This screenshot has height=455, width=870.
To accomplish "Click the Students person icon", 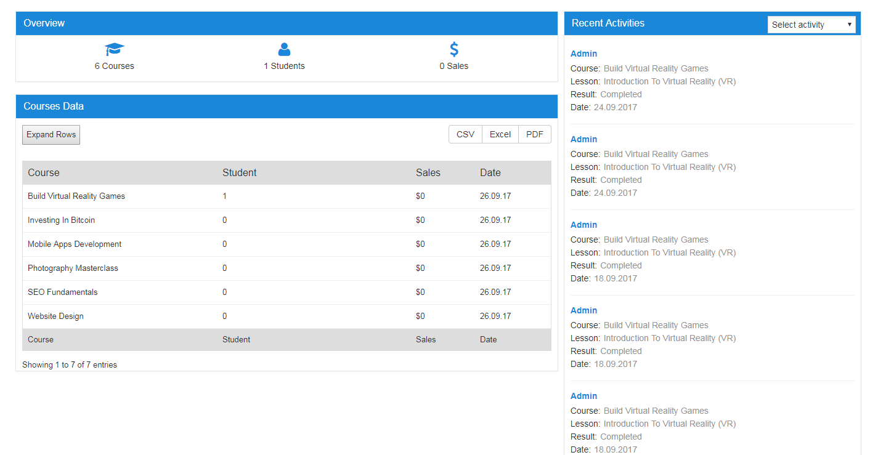I will [x=284, y=49].
